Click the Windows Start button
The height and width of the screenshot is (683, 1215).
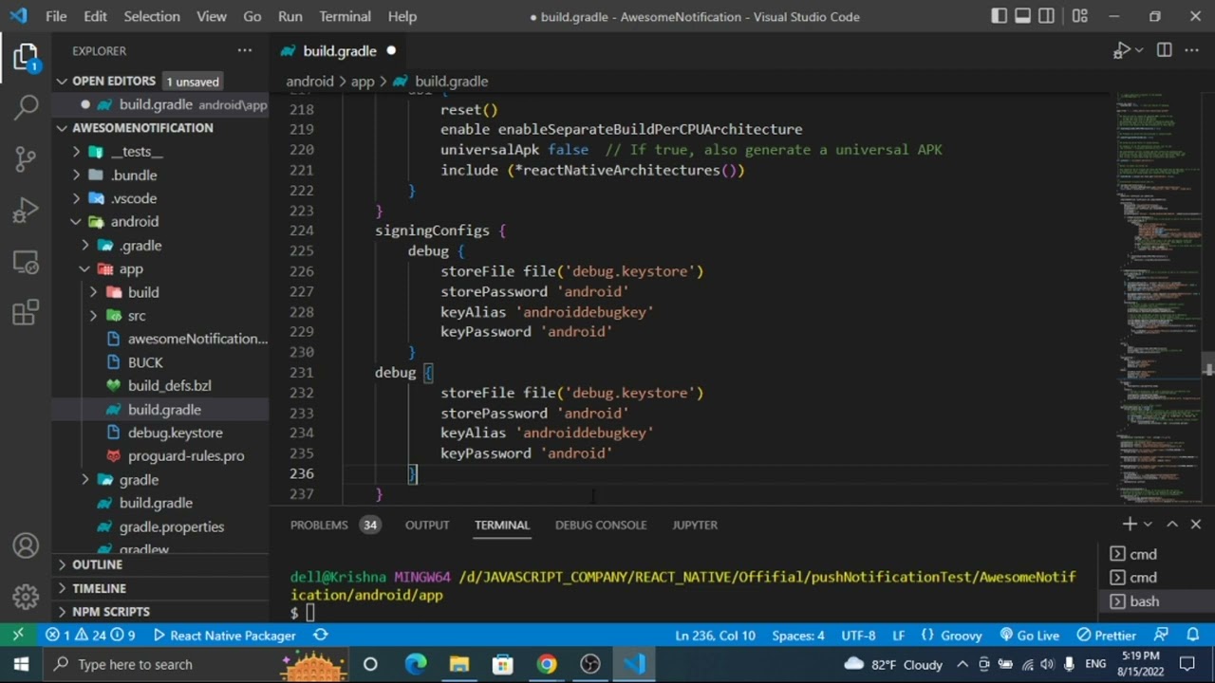coord(21,664)
